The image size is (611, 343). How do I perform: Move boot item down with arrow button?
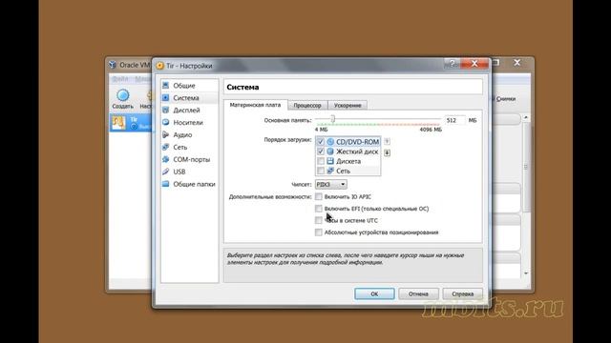(387, 152)
